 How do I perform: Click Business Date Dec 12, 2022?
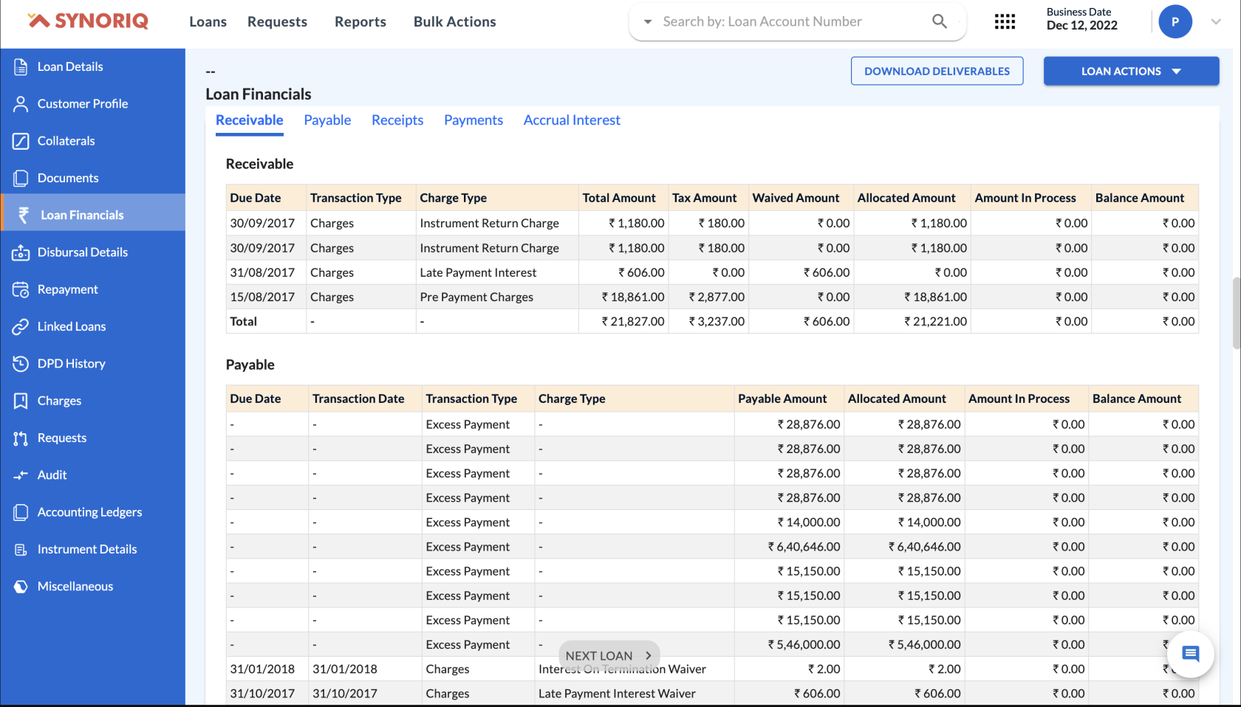[x=1081, y=19]
